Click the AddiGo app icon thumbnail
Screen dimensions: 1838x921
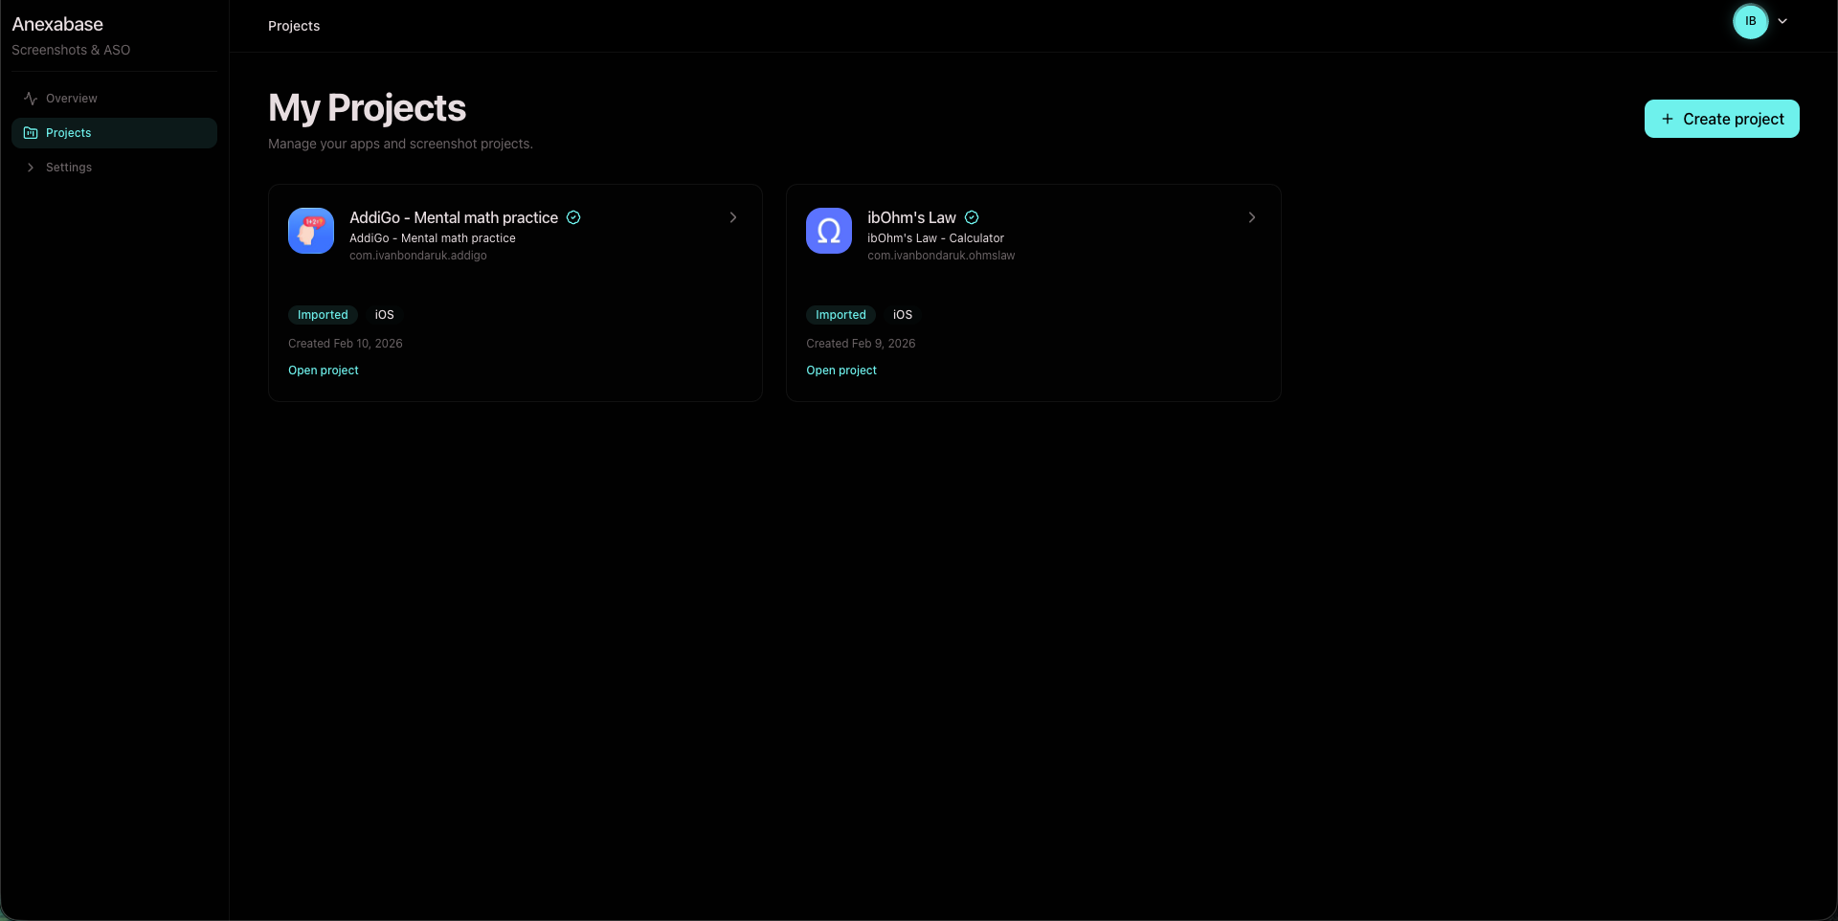click(x=310, y=231)
